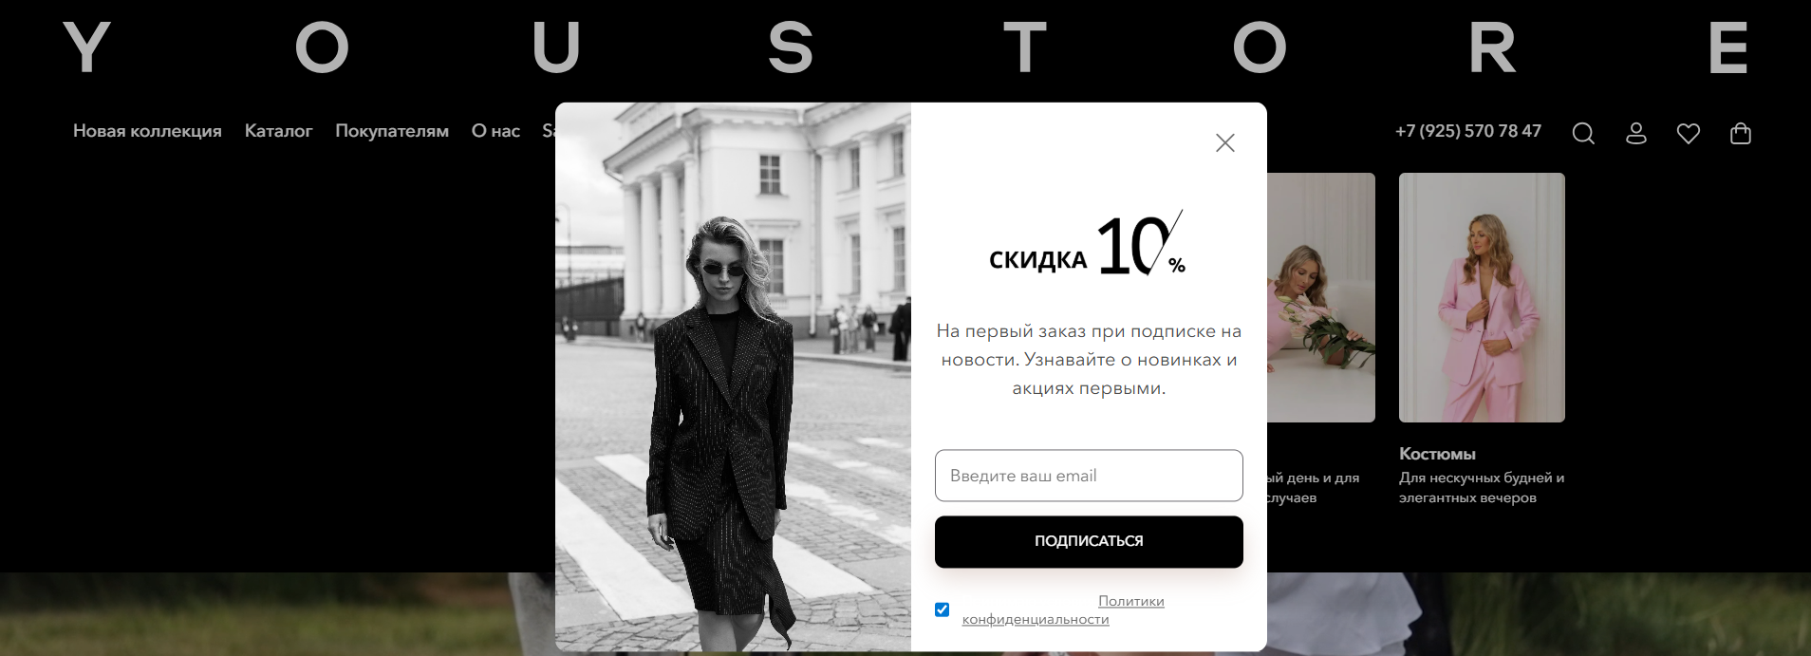Click the woman with flowers category image
The width and height of the screenshot is (1811, 656).
coord(1321,297)
